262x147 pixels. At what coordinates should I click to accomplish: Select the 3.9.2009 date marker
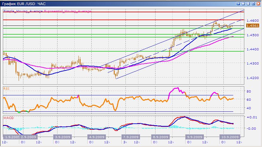[62, 137]
